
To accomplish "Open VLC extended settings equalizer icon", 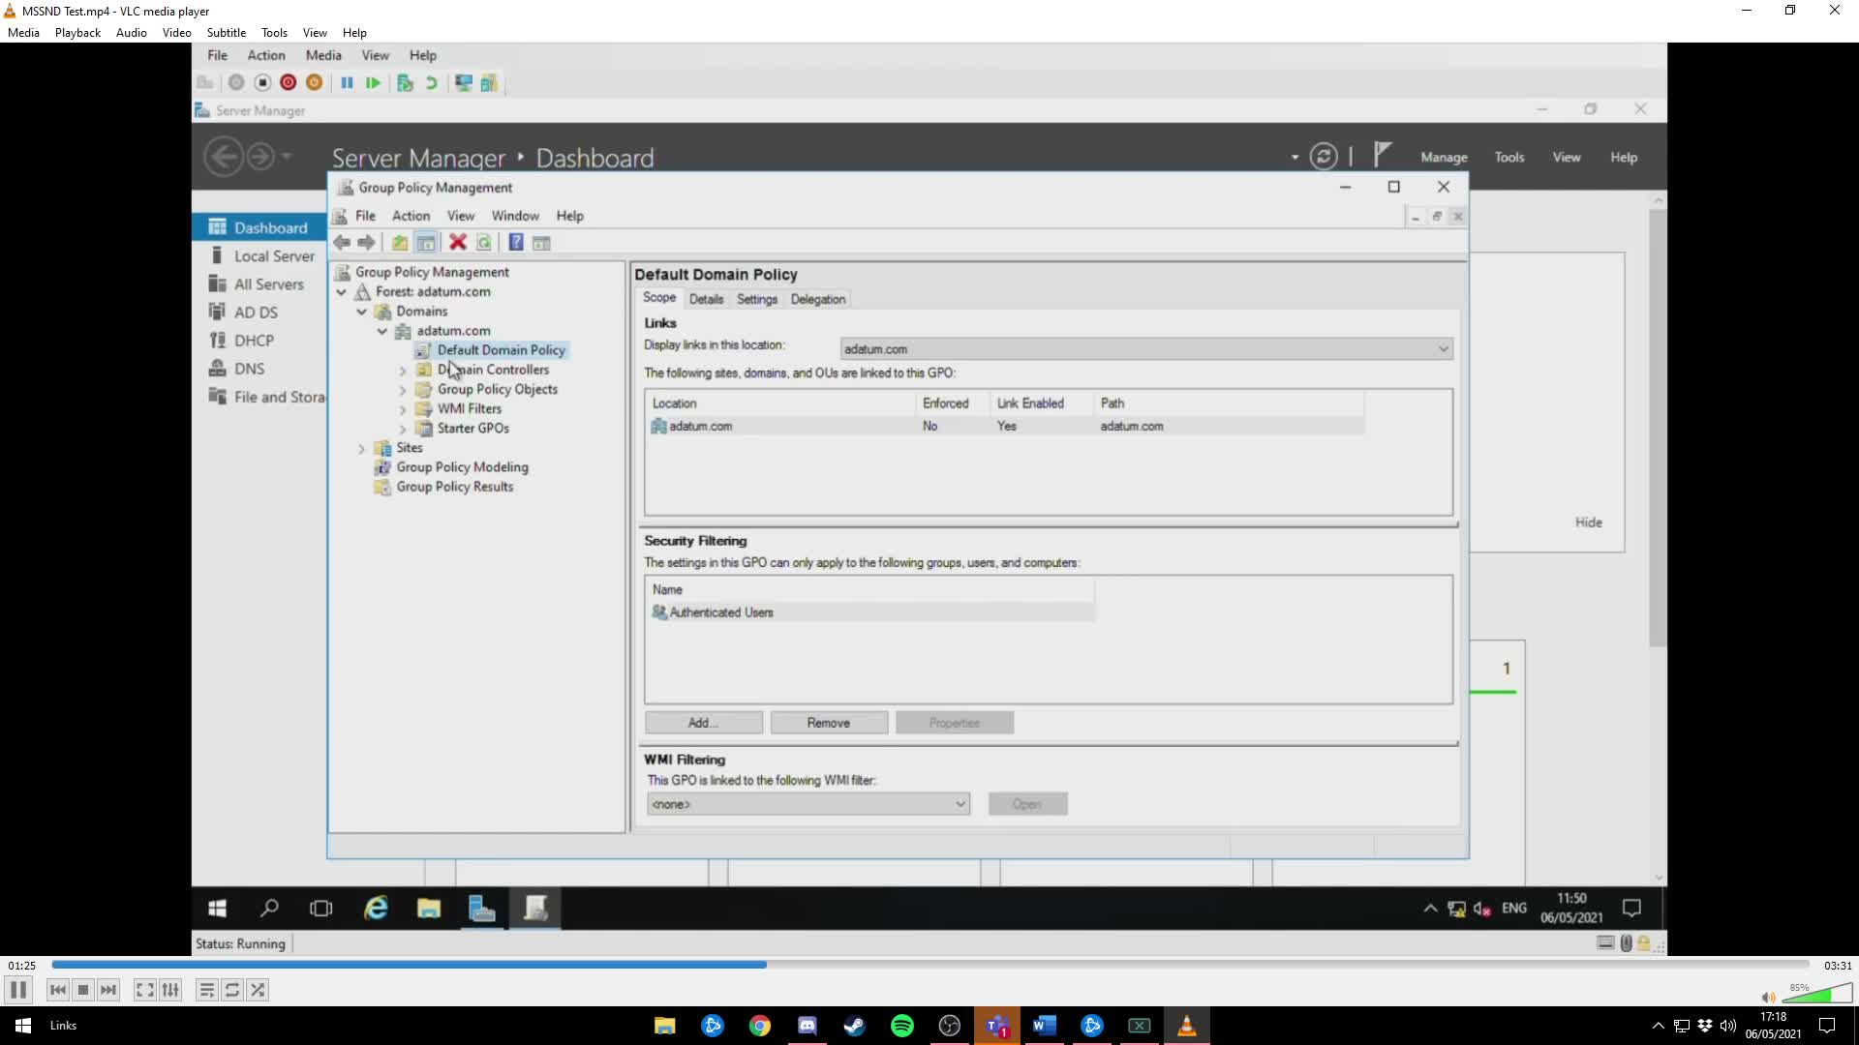I will pos(170,990).
